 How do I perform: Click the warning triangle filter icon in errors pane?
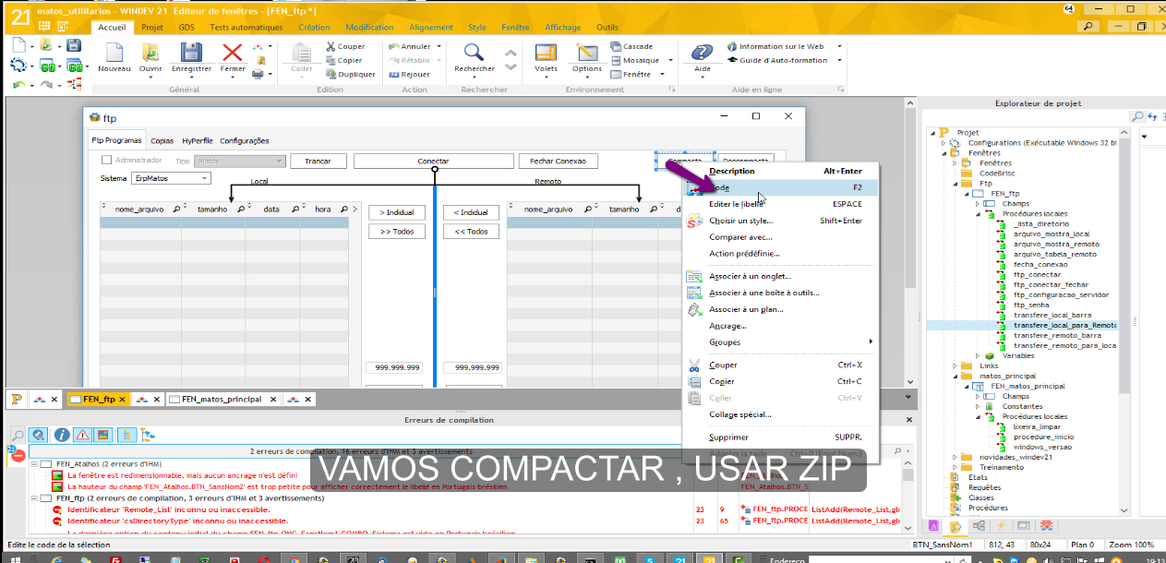pos(82,434)
